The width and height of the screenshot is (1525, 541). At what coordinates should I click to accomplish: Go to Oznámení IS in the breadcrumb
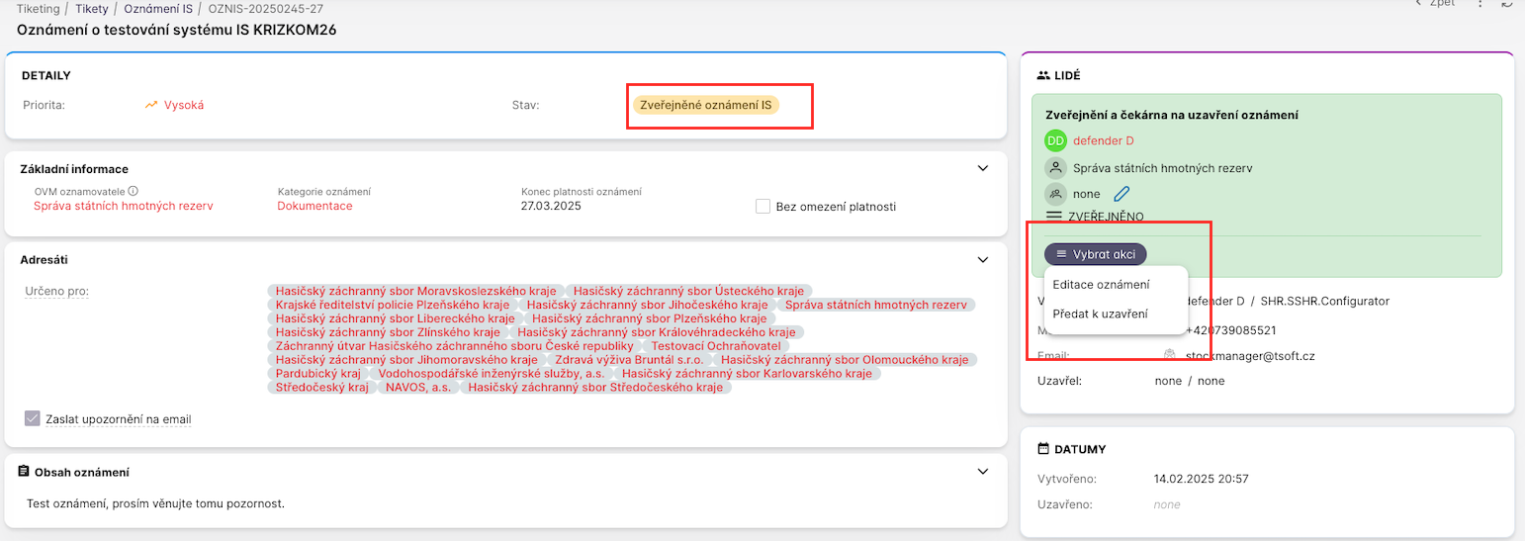[x=158, y=8]
